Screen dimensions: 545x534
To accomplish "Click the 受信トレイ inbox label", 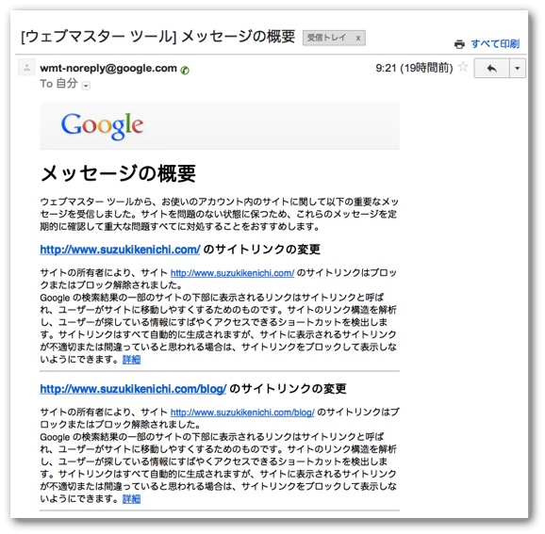I will [x=326, y=38].
